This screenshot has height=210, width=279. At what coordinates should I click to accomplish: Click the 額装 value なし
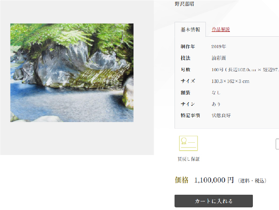point(216,93)
